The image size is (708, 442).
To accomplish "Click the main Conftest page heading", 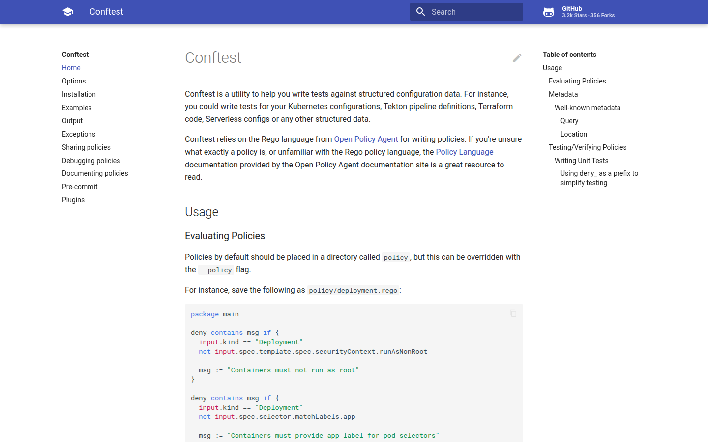I will tap(213, 57).
